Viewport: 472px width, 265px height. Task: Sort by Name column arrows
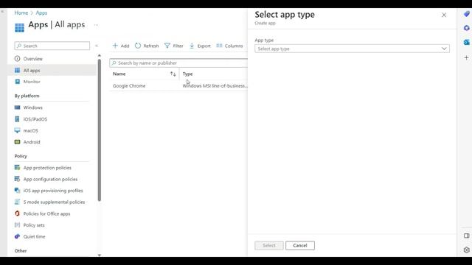coord(173,74)
